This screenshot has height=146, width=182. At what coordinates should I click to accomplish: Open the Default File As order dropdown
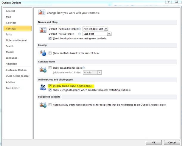(109, 34)
